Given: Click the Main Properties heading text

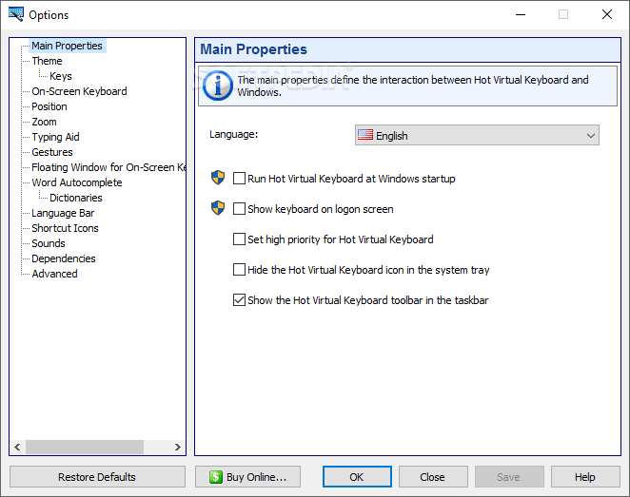Looking at the screenshot, I should tap(253, 49).
